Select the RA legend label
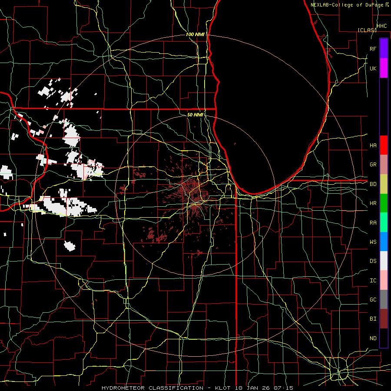This screenshot has width=391, height=391. pos(373,223)
